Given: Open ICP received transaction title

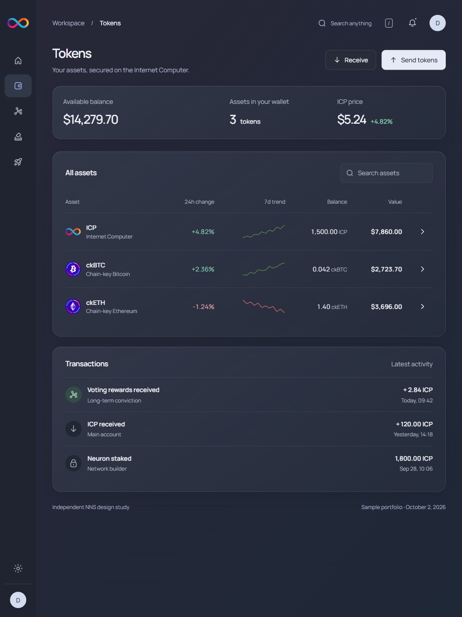Looking at the screenshot, I should tap(106, 424).
